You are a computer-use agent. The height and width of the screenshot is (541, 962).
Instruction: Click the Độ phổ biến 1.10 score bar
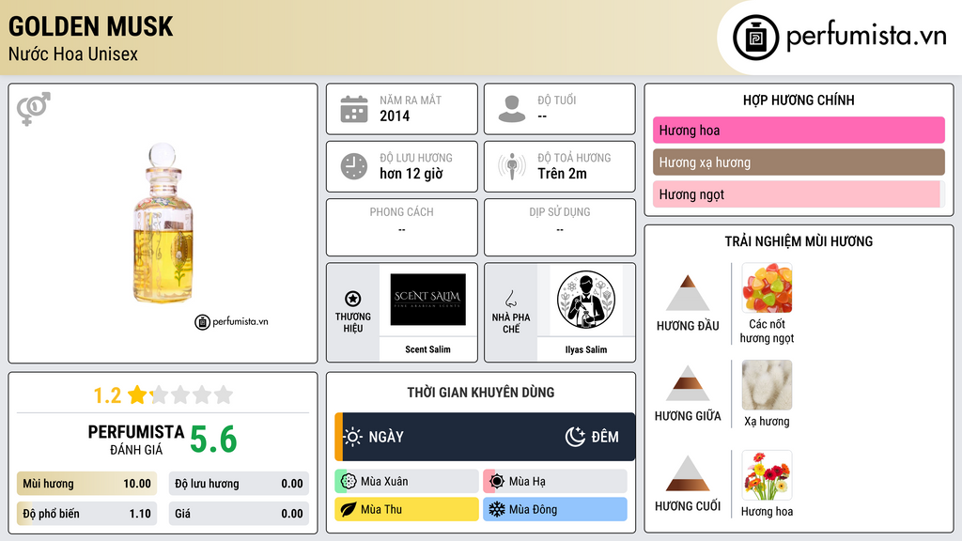(x=86, y=514)
